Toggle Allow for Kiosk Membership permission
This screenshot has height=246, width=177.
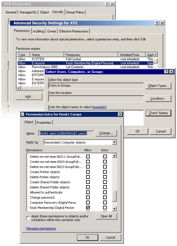[x=88, y=208]
